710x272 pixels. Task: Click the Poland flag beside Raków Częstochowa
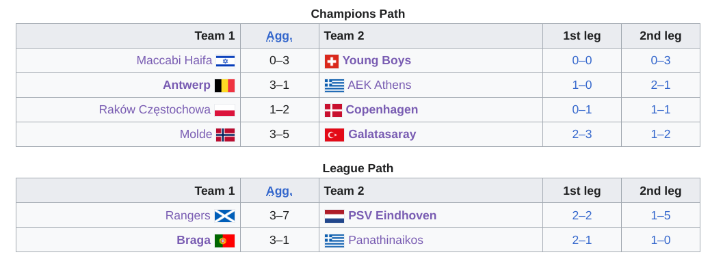tap(224, 110)
